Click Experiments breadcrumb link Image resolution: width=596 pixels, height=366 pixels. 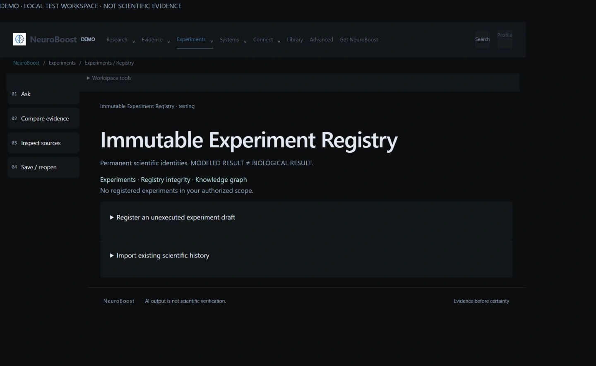pos(62,63)
